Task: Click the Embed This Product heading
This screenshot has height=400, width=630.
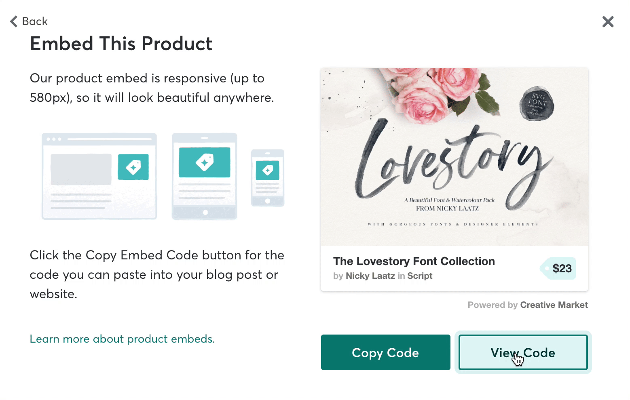Action: click(121, 44)
